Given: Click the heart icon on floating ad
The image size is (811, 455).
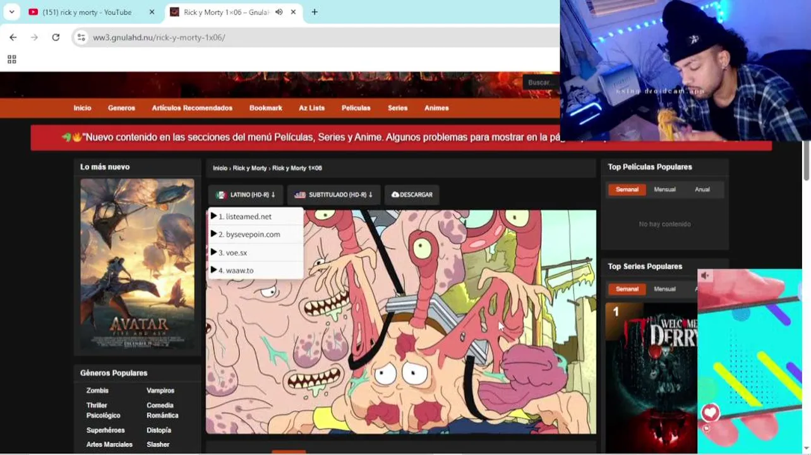Looking at the screenshot, I should click(710, 413).
